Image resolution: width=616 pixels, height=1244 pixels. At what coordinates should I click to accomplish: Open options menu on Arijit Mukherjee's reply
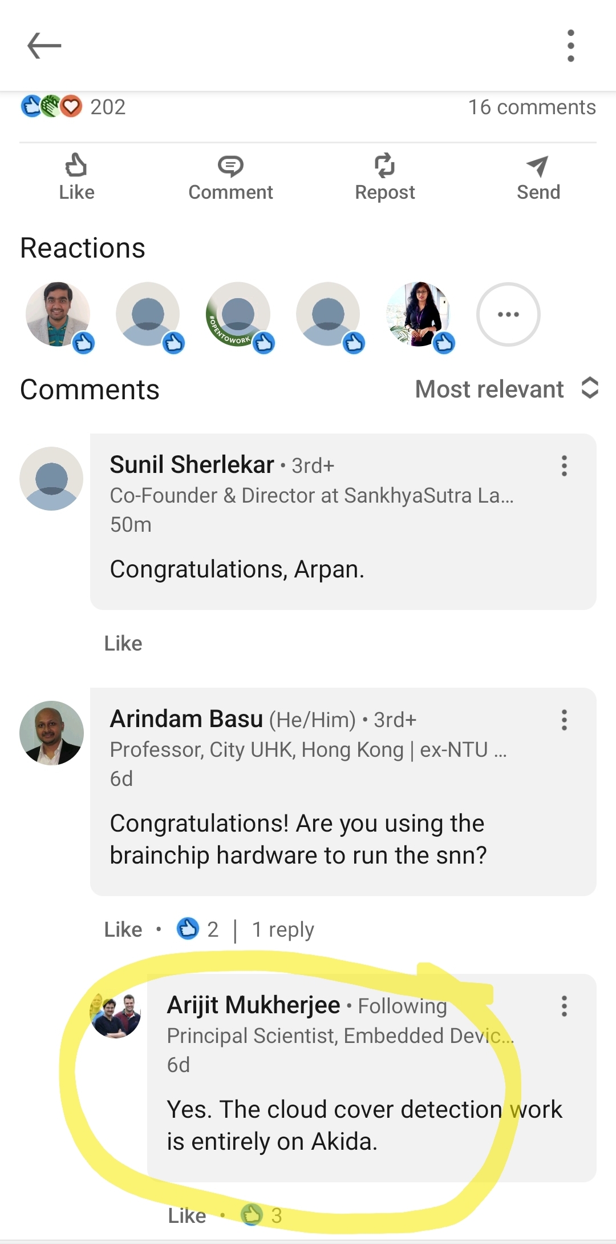pyautogui.click(x=564, y=1006)
